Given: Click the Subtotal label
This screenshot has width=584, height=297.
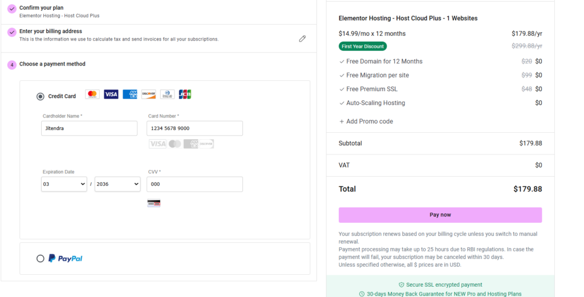Looking at the screenshot, I should (x=350, y=143).
